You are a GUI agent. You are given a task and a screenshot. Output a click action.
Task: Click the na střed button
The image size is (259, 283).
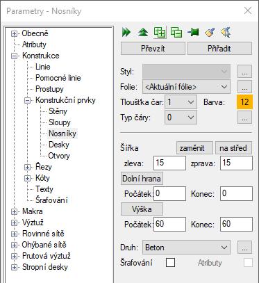pos(233,148)
